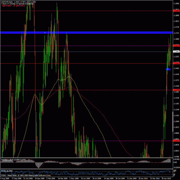Click the red 1.1904 price level tag
Viewport: 180px width, 180px height.
176,11
